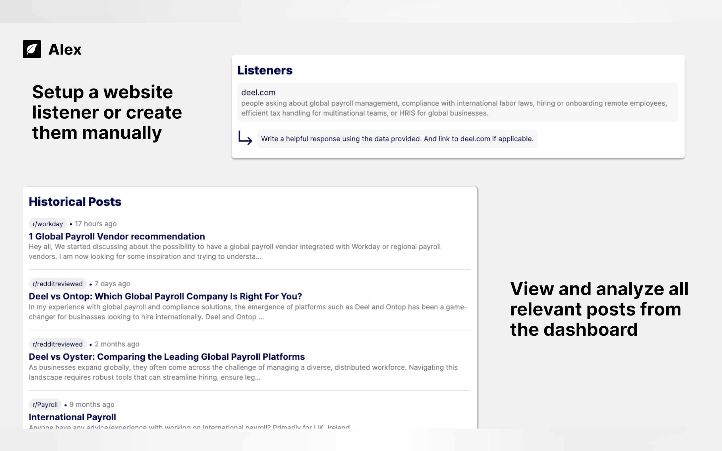Select the deel.com listener entry
The image size is (722, 451).
point(258,93)
